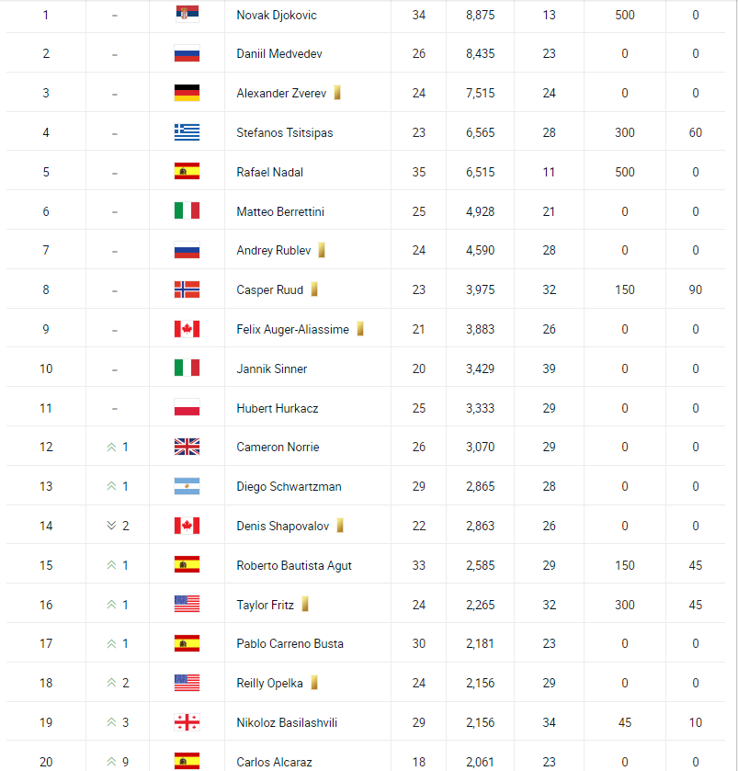
Task: Click Djokovic's 8,875 points value
Action: point(480,15)
